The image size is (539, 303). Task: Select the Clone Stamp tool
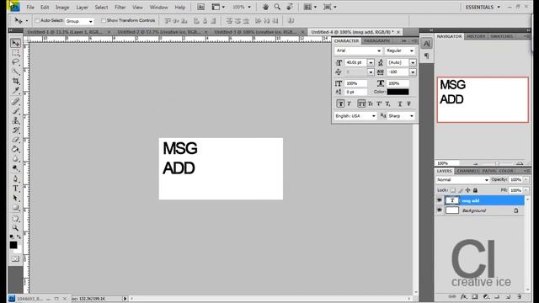click(x=15, y=120)
